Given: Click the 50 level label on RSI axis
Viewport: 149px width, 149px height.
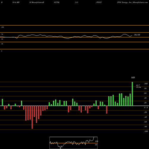Looking at the screenshot, I should [x=2, y=39].
